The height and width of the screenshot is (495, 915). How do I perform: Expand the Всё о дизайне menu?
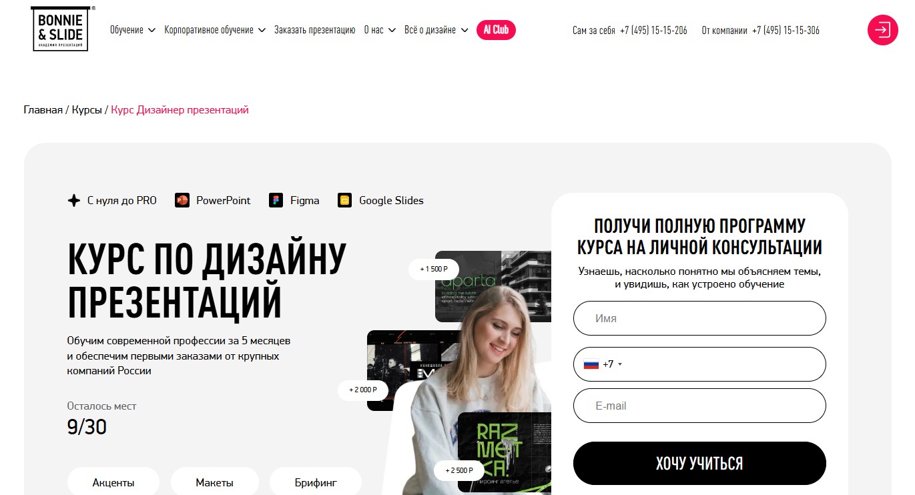(x=436, y=30)
